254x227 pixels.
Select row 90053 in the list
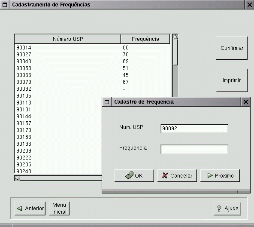click(92, 68)
